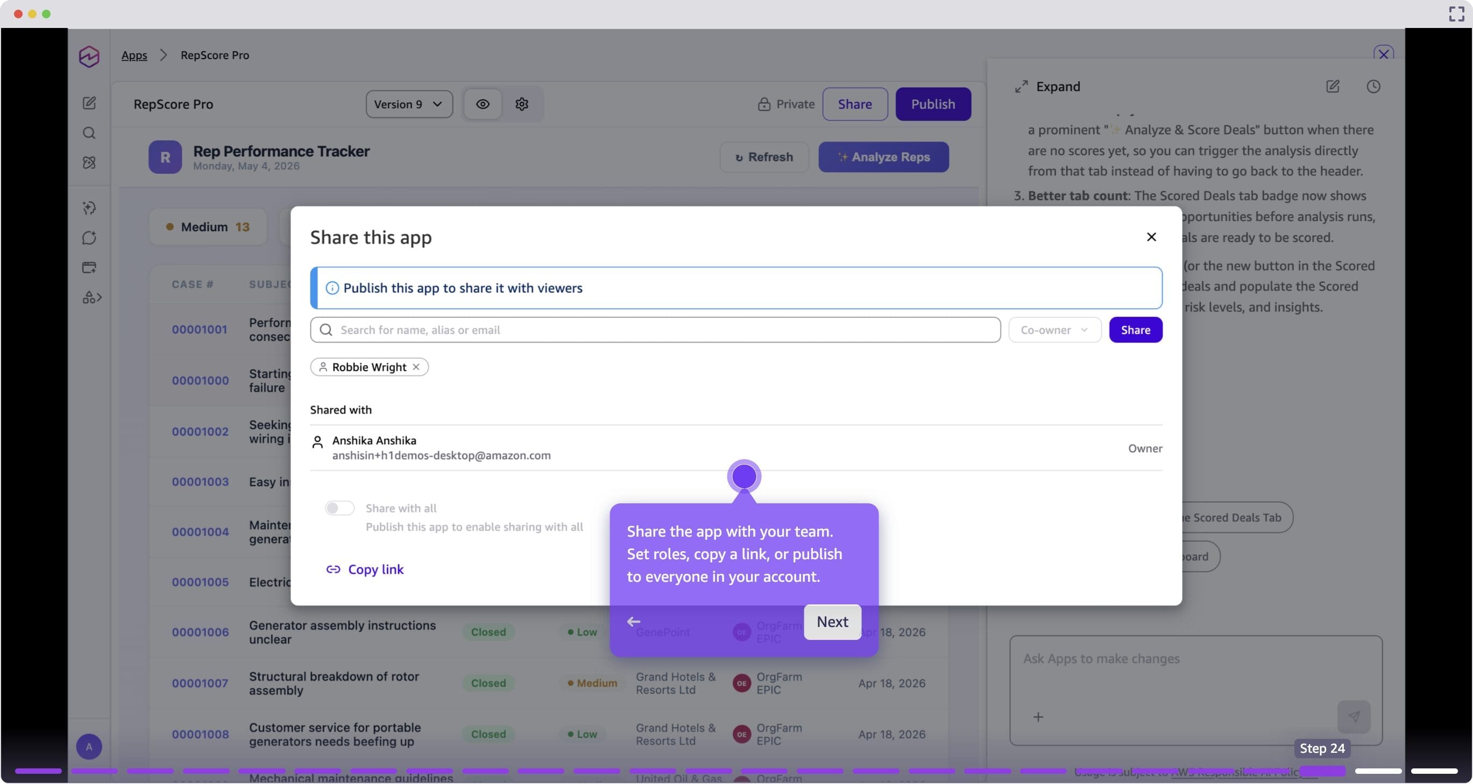The height and width of the screenshot is (784, 1473).
Task: Open case 00001001 link
Action: 200,329
